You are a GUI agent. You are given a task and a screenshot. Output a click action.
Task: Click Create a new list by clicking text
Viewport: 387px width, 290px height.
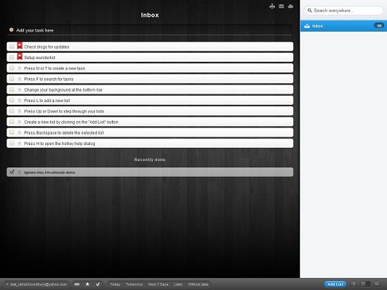coord(71,122)
